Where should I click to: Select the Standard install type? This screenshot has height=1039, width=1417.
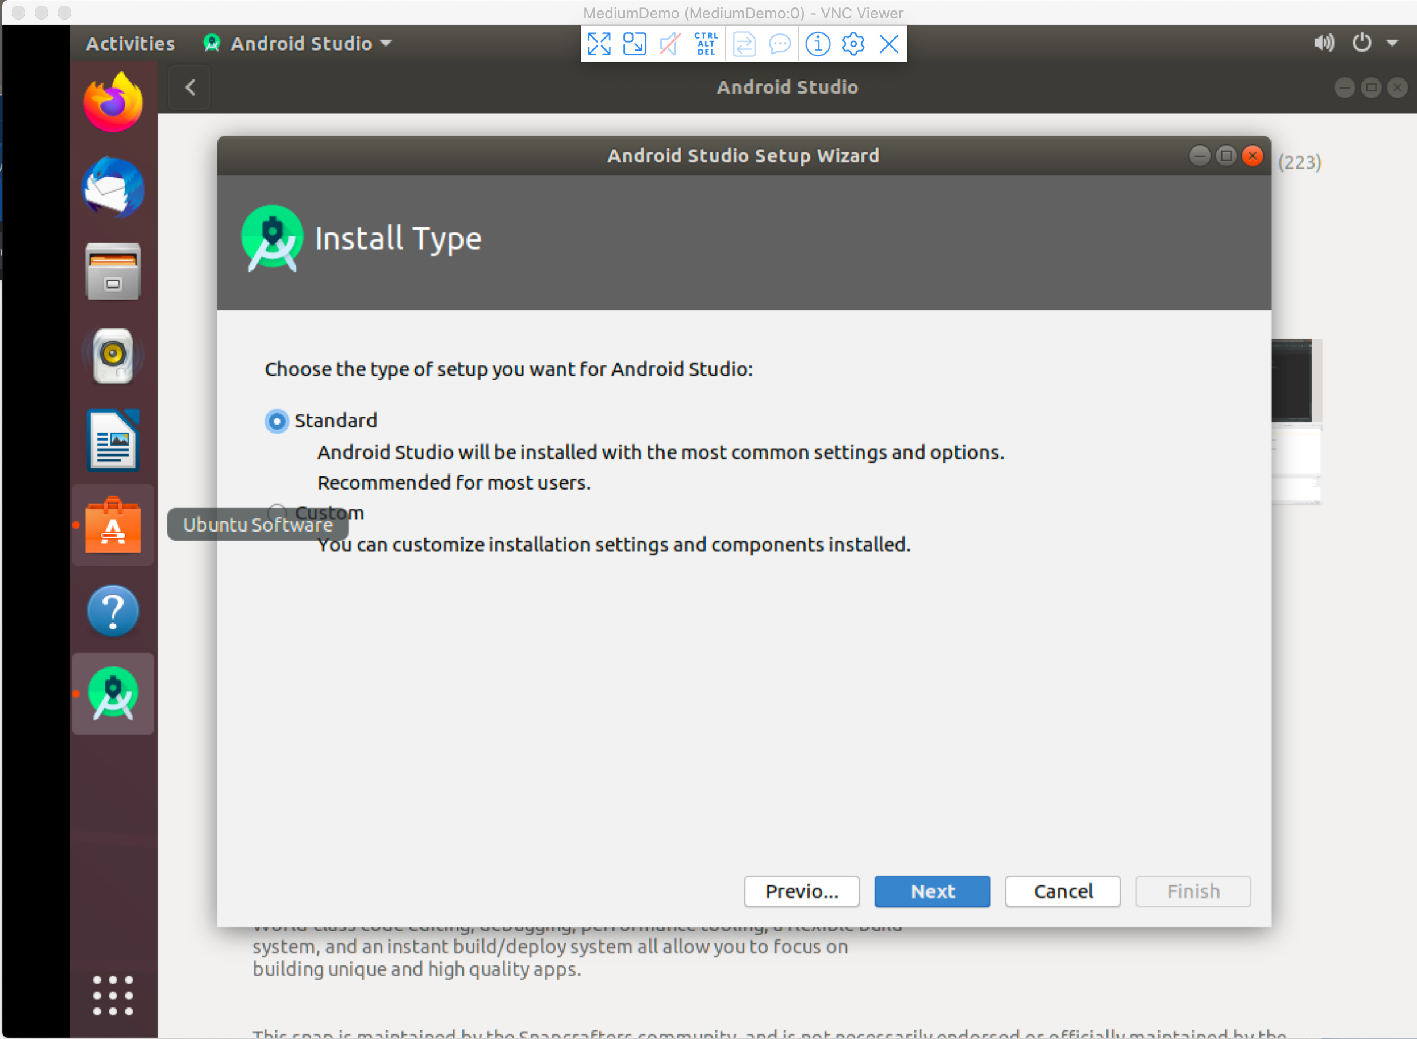277,421
